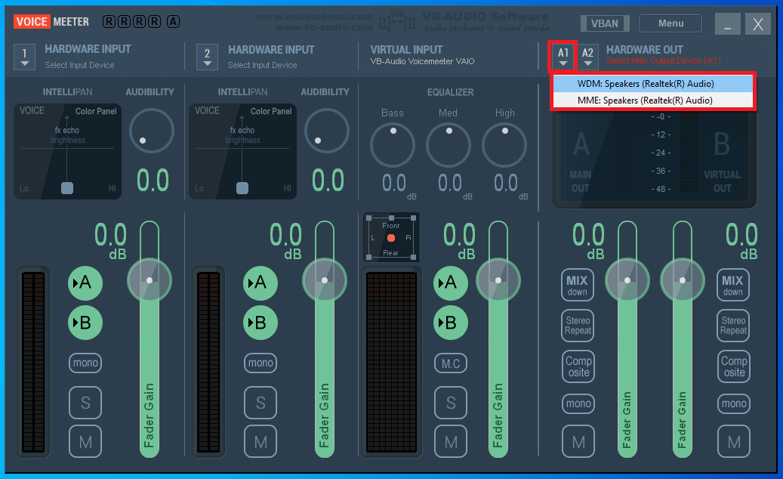Enable mono on bus B

[734, 403]
